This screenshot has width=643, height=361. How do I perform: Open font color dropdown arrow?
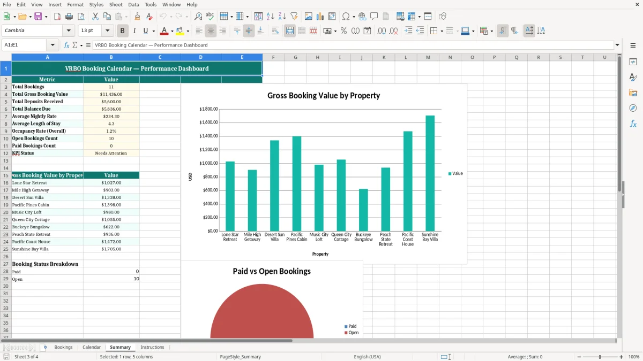pyautogui.click(x=172, y=31)
